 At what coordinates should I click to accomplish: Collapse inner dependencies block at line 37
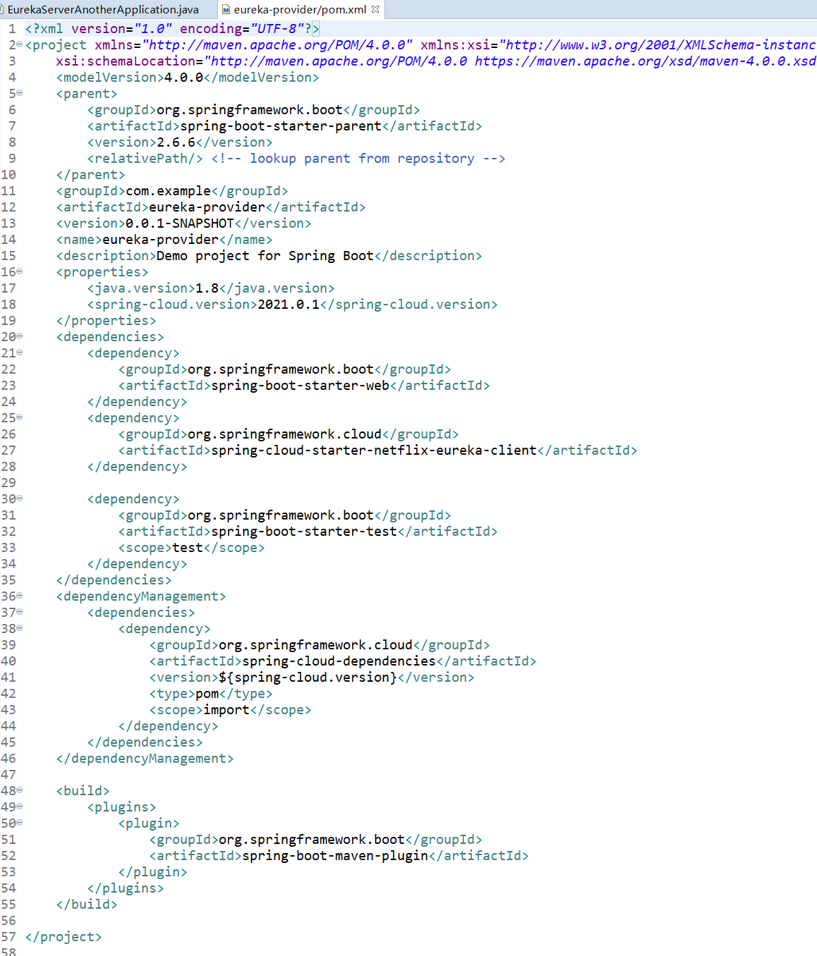point(20,612)
